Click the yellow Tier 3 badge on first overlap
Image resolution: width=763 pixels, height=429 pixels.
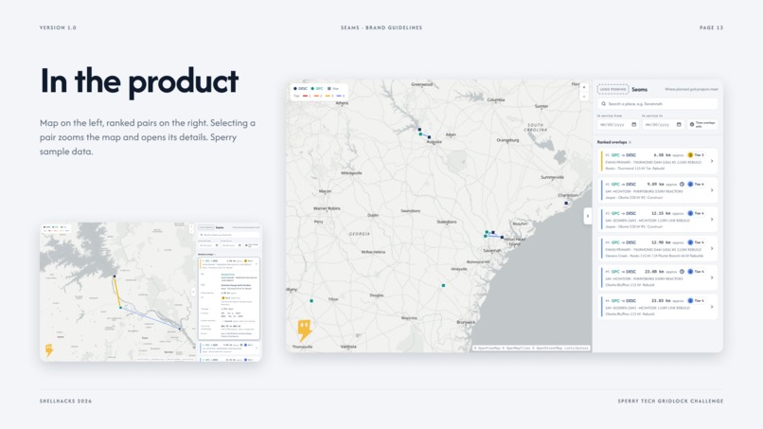click(x=697, y=155)
